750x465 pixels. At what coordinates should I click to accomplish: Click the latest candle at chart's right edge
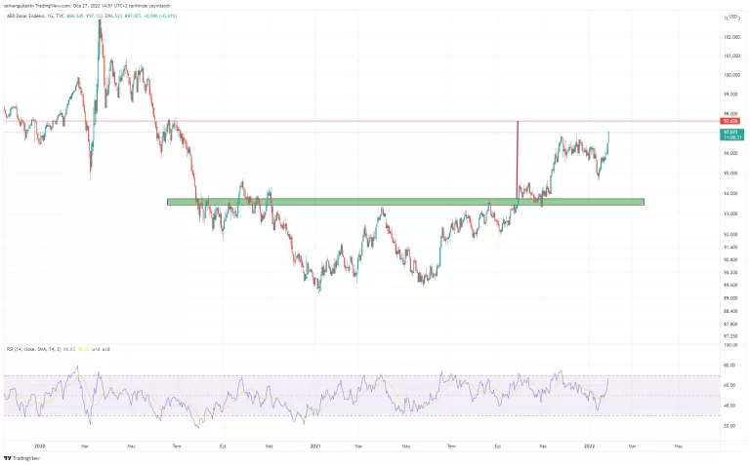pyautogui.click(x=608, y=136)
